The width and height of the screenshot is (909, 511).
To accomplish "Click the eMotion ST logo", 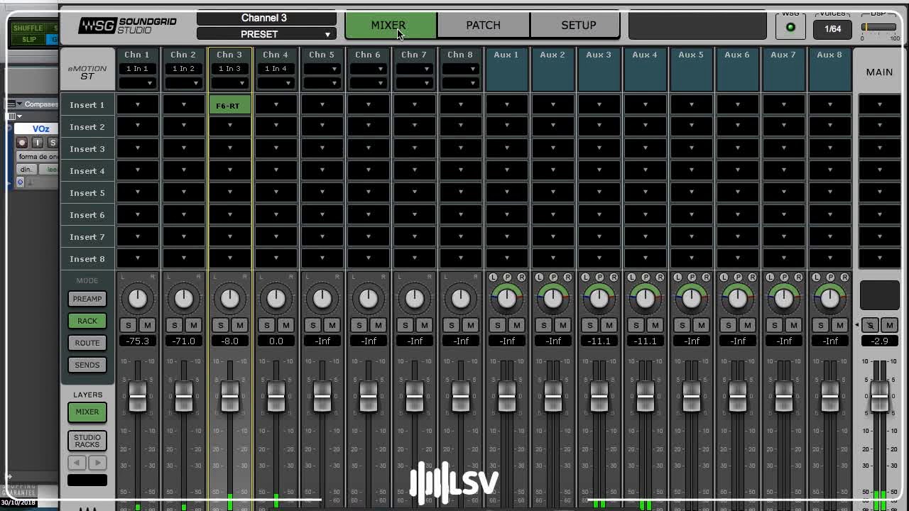I will [87, 72].
